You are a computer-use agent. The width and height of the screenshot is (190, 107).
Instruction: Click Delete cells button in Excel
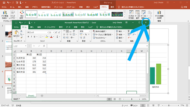click(x=120, y=34)
